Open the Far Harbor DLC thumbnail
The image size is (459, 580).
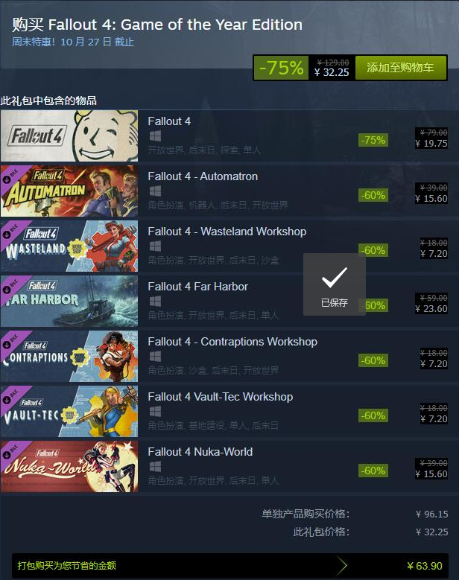point(69,301)
